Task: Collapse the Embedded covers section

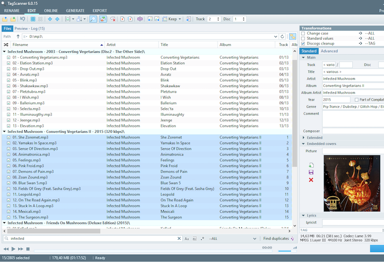Action: pos(304,144)
